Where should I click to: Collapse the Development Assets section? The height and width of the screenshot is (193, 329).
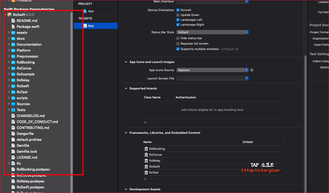click(126, 189)
